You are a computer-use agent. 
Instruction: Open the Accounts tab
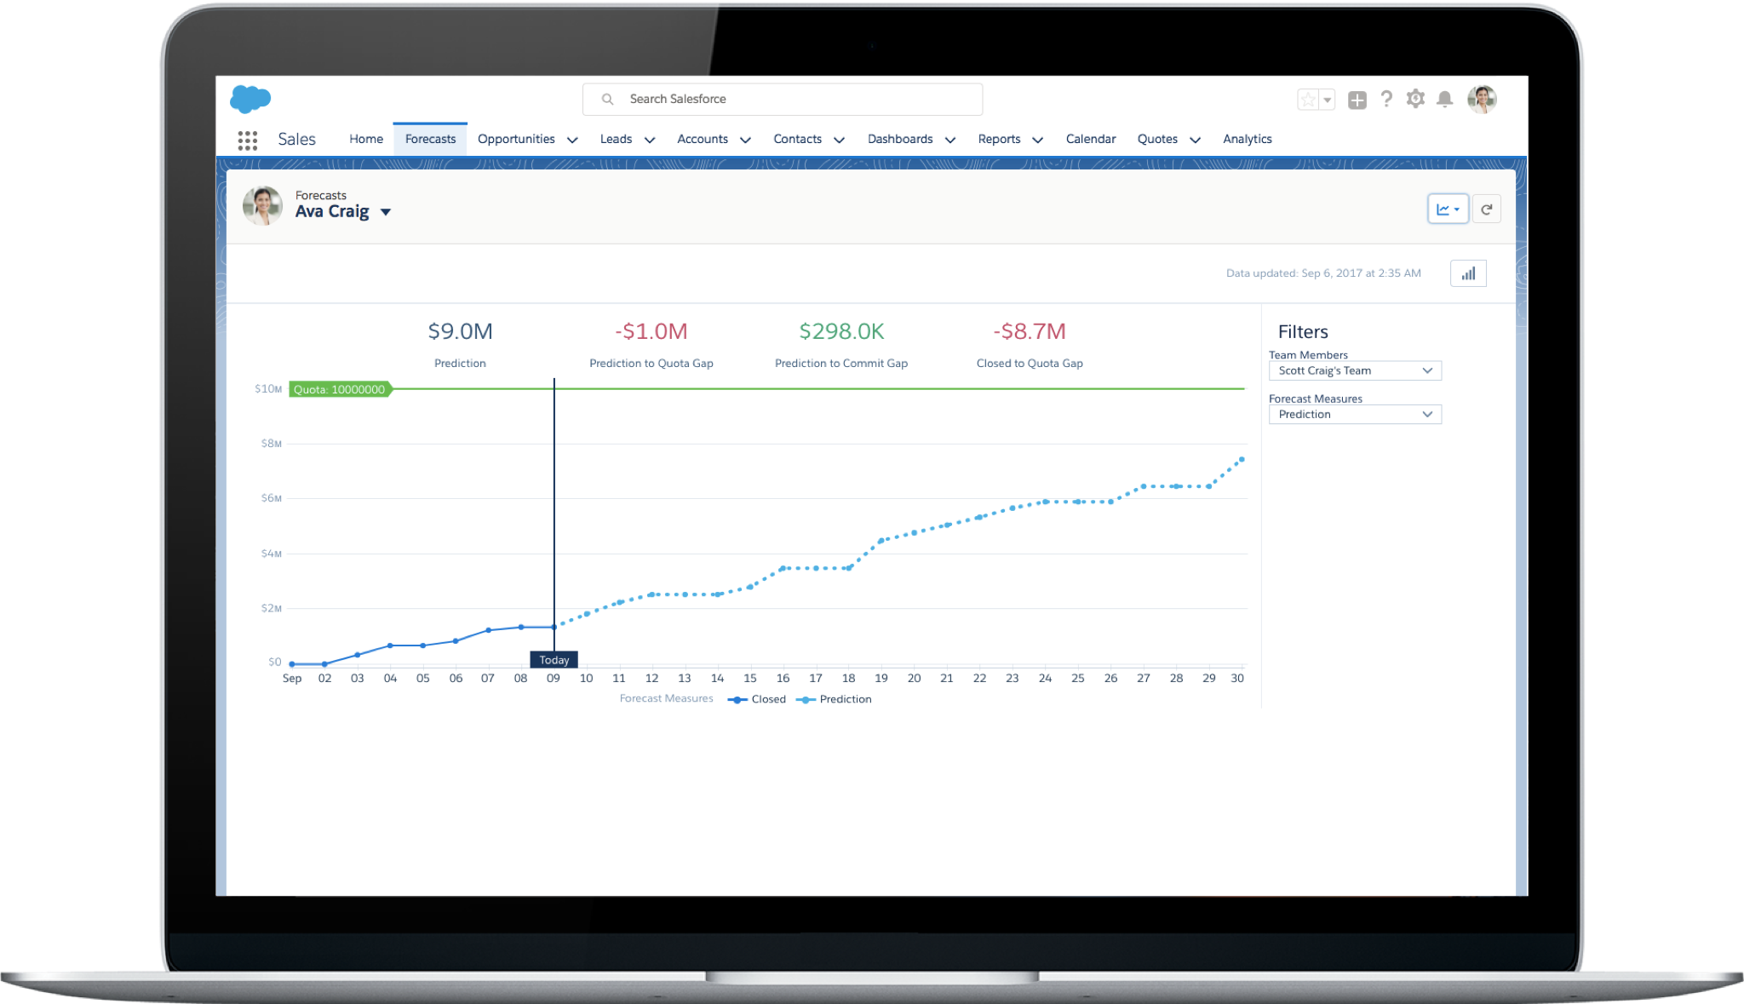[703, 139]
